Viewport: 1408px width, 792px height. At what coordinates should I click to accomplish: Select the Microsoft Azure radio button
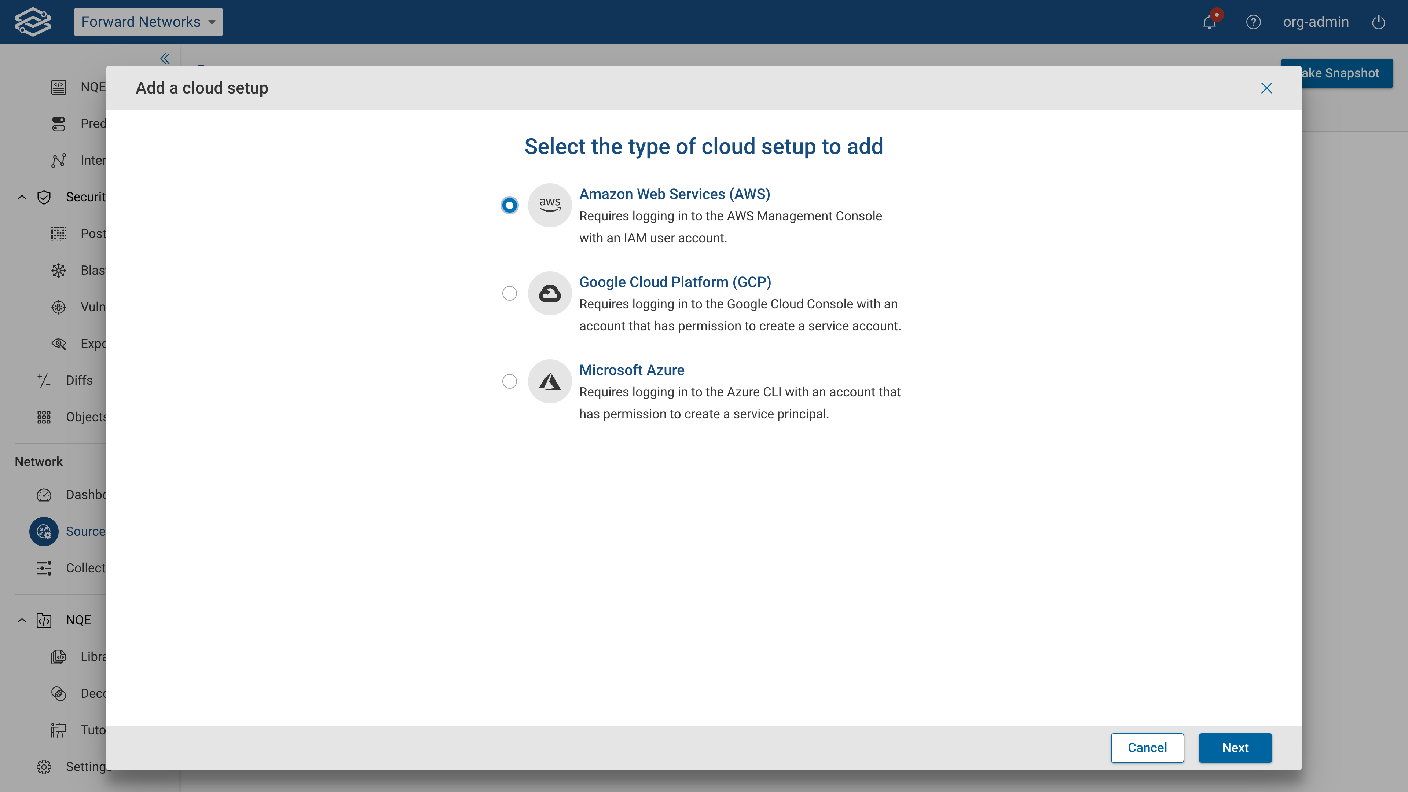tap(509, 381)
